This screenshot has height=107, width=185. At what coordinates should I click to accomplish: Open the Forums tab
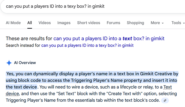tap(113, 23)
